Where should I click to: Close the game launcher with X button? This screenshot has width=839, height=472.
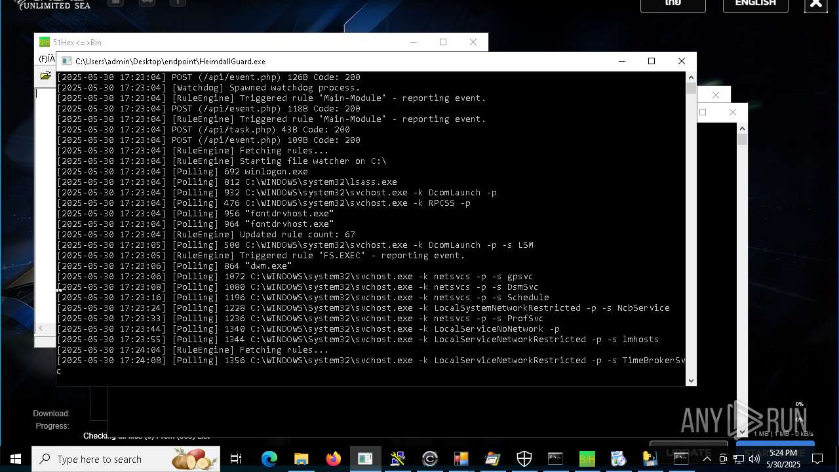pos(816,5)
